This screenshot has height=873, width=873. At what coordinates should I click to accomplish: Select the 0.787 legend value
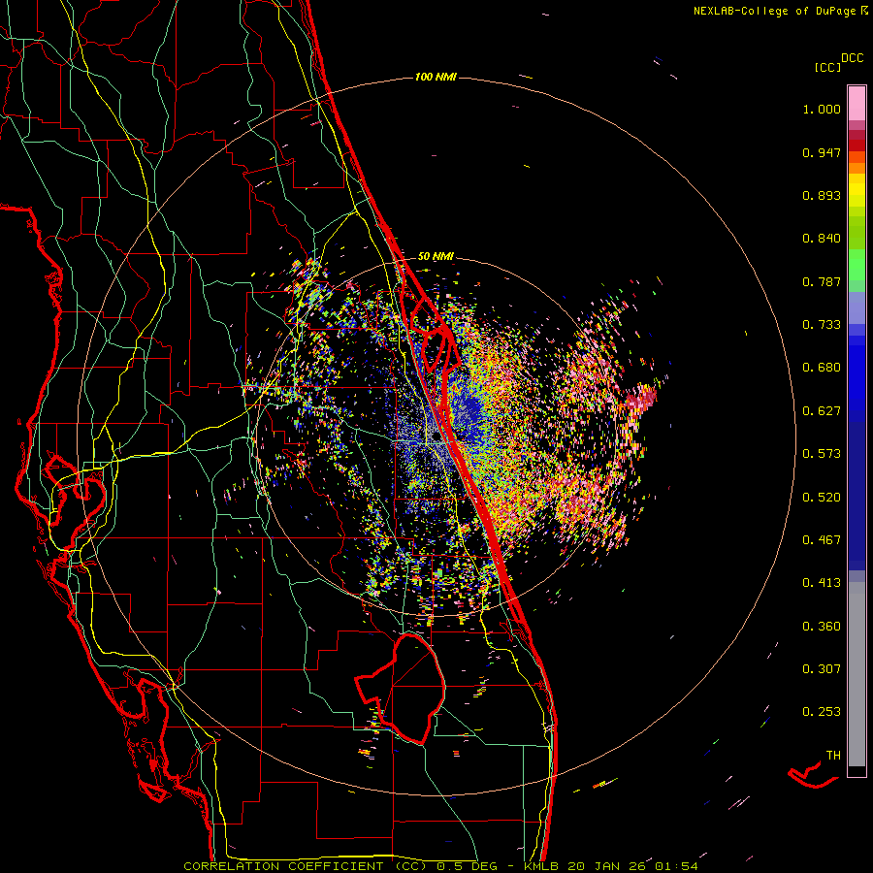pyautogui.click(x=822, y=281)
